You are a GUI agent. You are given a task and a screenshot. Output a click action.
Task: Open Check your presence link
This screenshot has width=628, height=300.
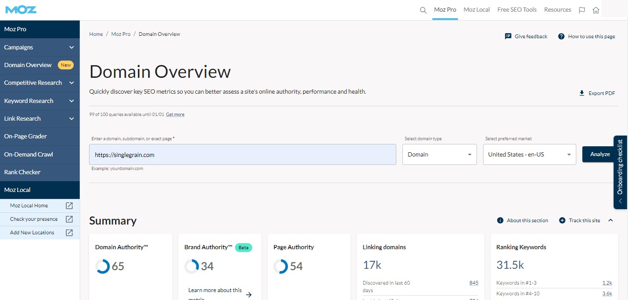(x=34, y=219)
